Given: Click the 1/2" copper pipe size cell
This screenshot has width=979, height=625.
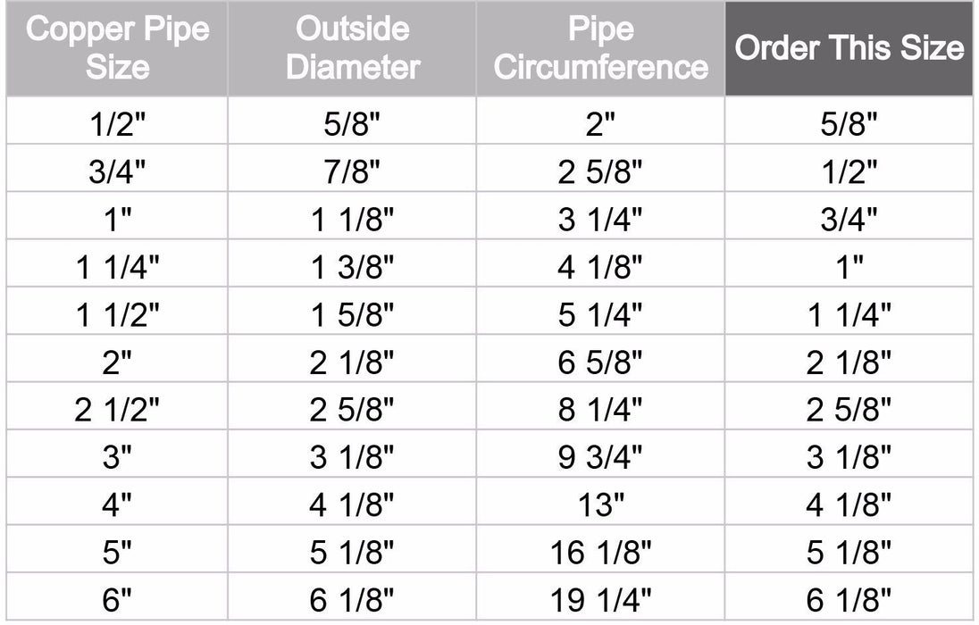Looking at the screenshot, I should 117,121.
